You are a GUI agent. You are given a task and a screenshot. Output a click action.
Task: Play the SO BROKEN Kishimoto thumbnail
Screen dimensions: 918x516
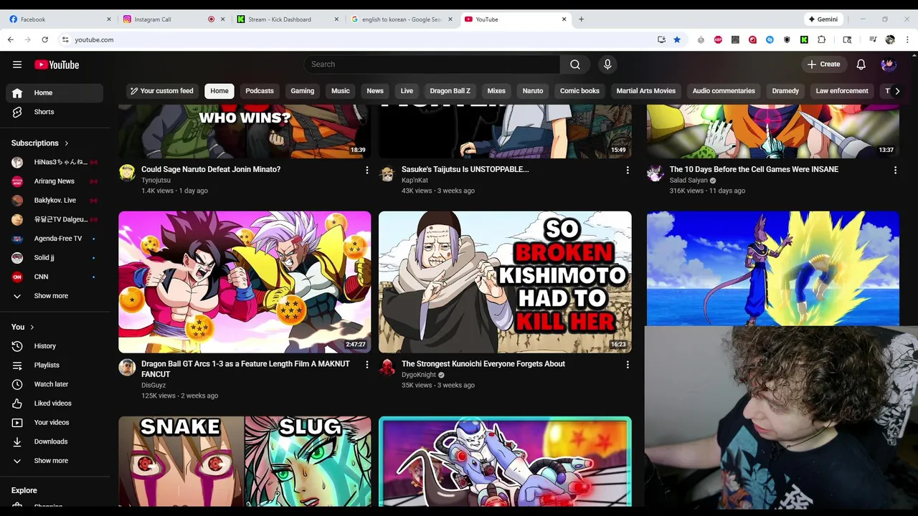coord(505,282)
